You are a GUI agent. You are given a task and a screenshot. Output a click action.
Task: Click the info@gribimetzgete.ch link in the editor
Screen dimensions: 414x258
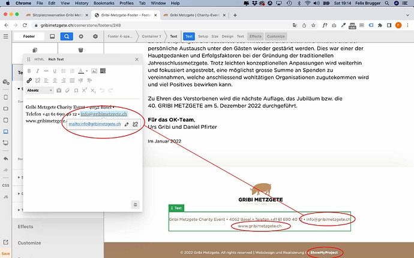click(x=104, y=114)
